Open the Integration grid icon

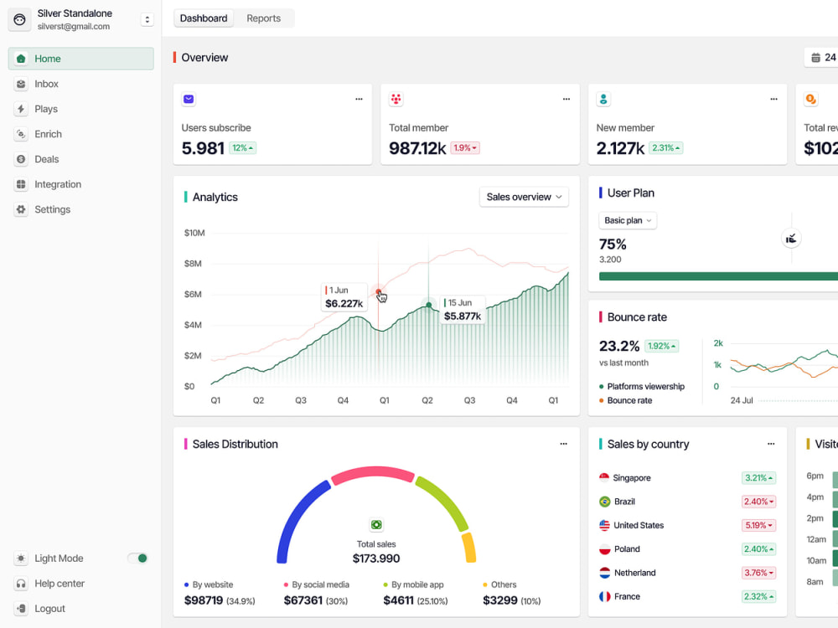21,184
